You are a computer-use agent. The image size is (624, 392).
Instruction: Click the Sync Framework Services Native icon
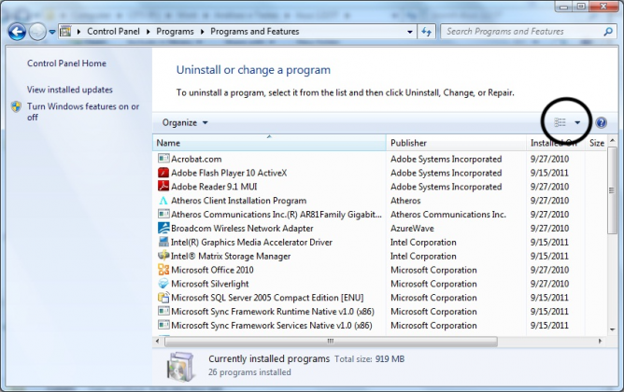163,325
